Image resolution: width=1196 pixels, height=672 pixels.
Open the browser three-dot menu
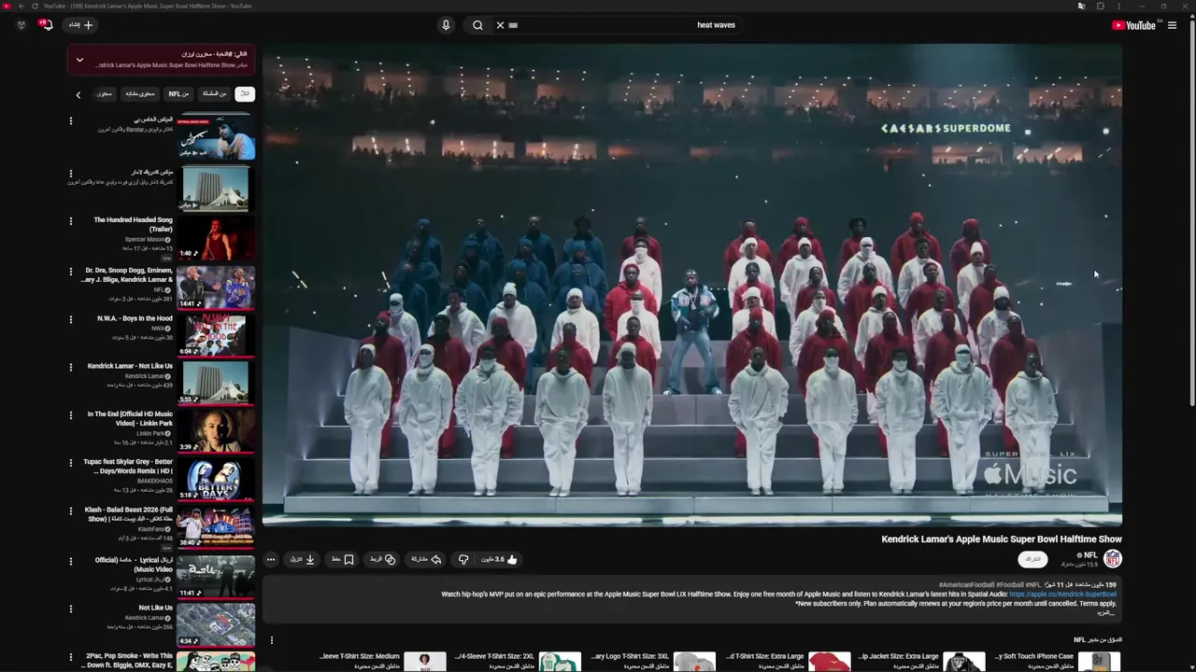pyautogui.click(x=1120, y=6)
